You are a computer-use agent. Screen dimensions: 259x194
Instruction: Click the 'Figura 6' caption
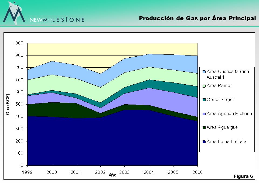[243, 176]
